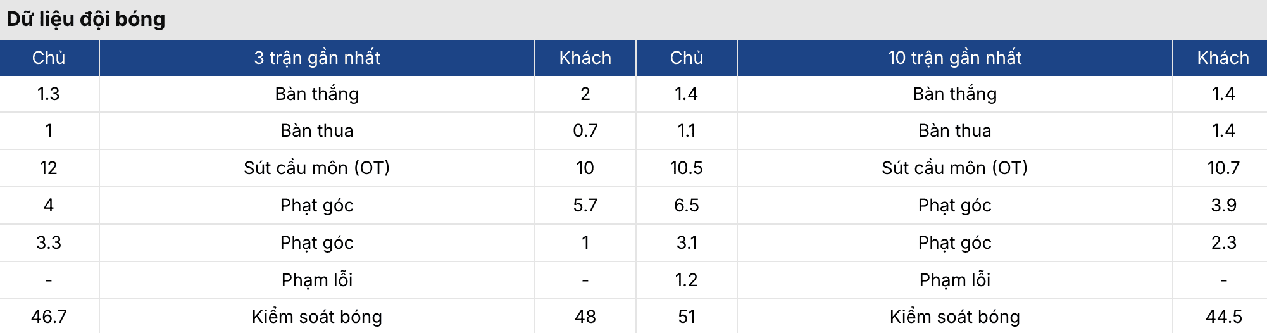Click the 46.7 ball possession value
The width and height of the screenshot is (1267, 333).
[49, 317]
